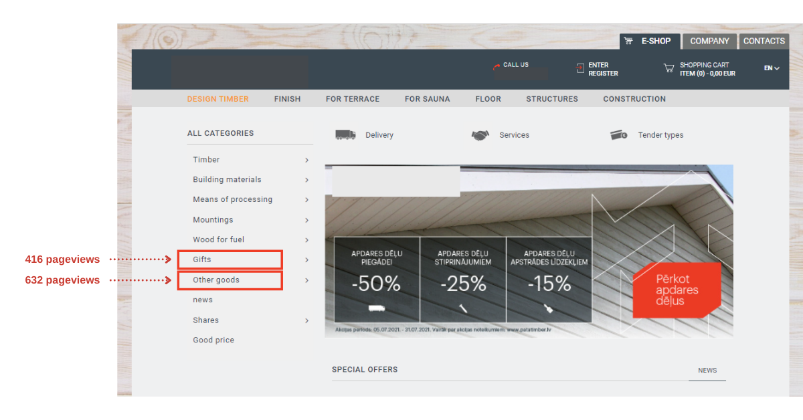Screen dimensions: 803x420
Task: Click the brush icon under -15% offer
Action: point(549,309)
